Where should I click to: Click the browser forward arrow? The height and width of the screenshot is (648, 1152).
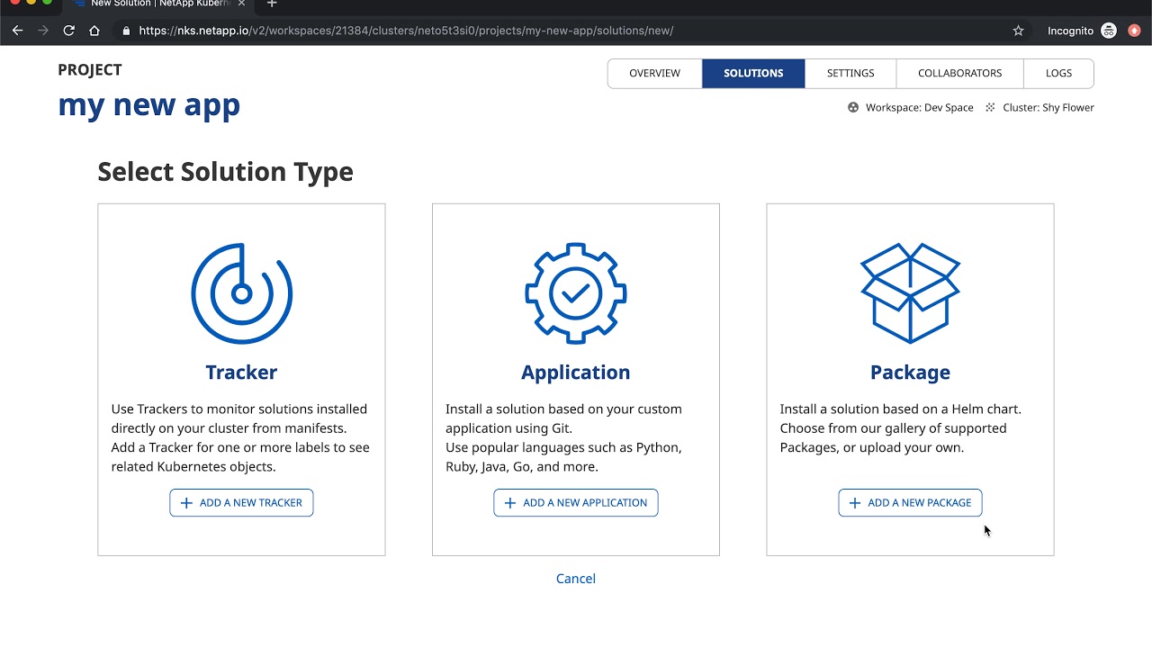43,31
